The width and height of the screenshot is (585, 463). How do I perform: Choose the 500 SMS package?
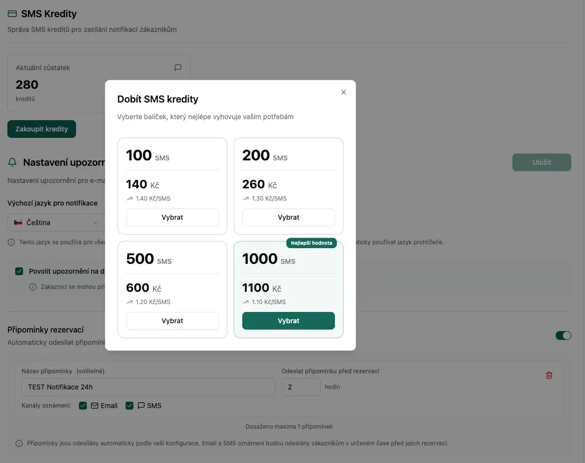pyautogui.click(x=172, y=321)
